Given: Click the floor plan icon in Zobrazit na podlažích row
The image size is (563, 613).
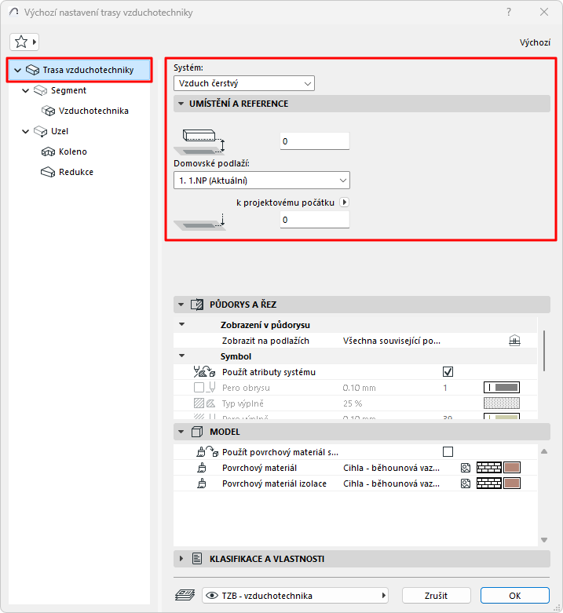Looking at the screenshot, I should 514,341.
